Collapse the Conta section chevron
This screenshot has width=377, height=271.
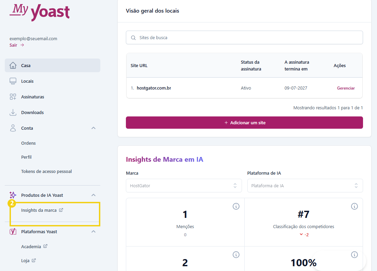[93, 128]
